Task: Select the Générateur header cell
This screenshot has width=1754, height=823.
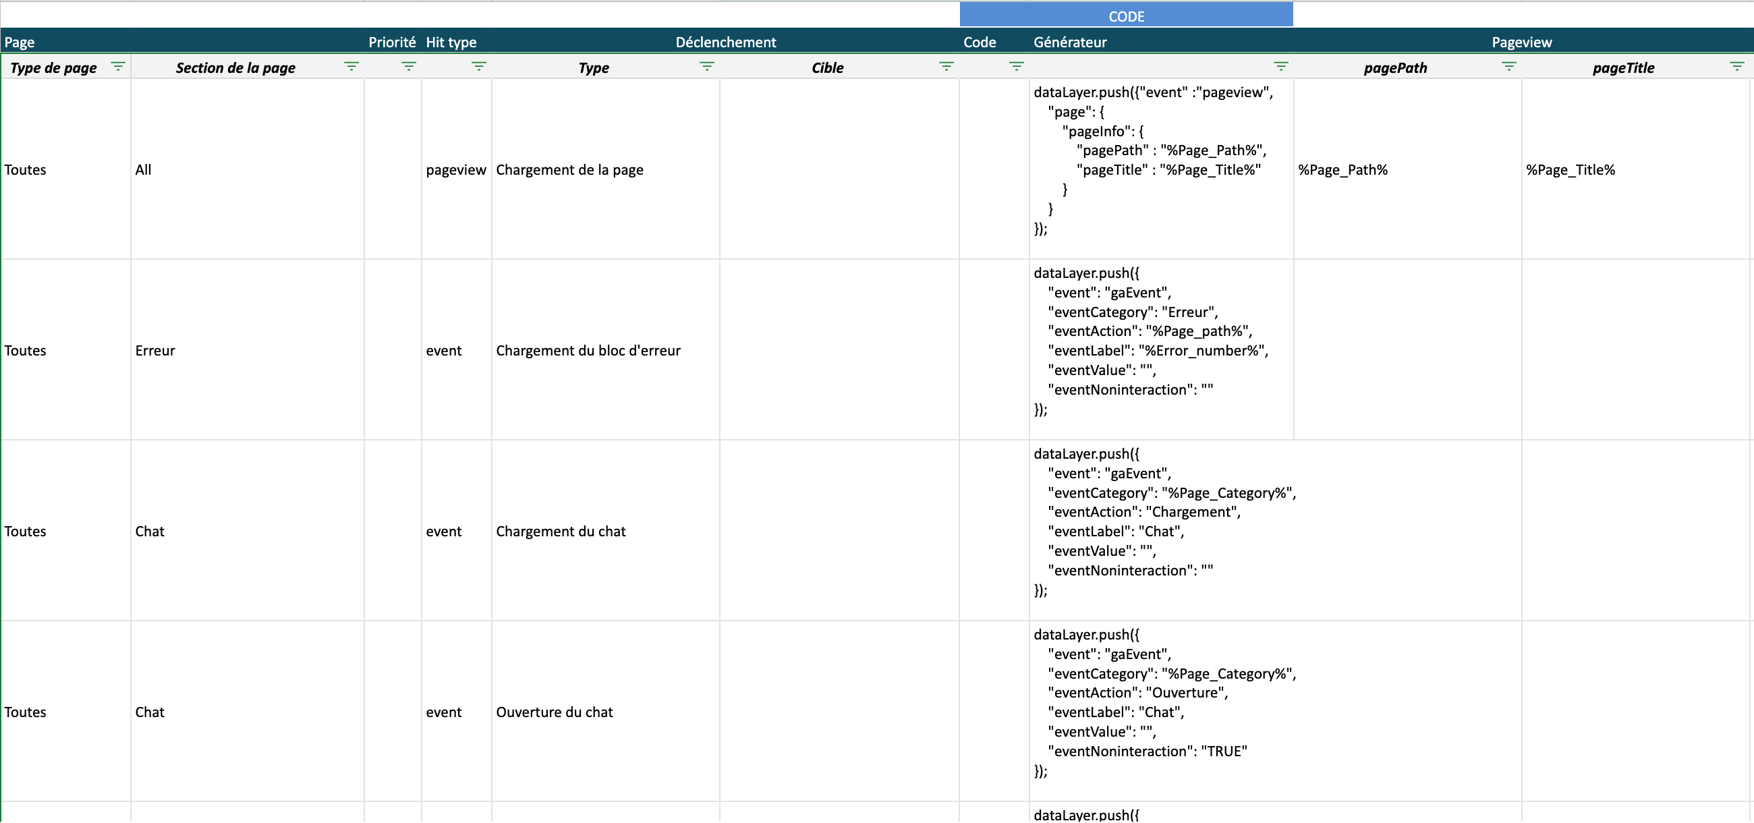Action: [1161, 42]
